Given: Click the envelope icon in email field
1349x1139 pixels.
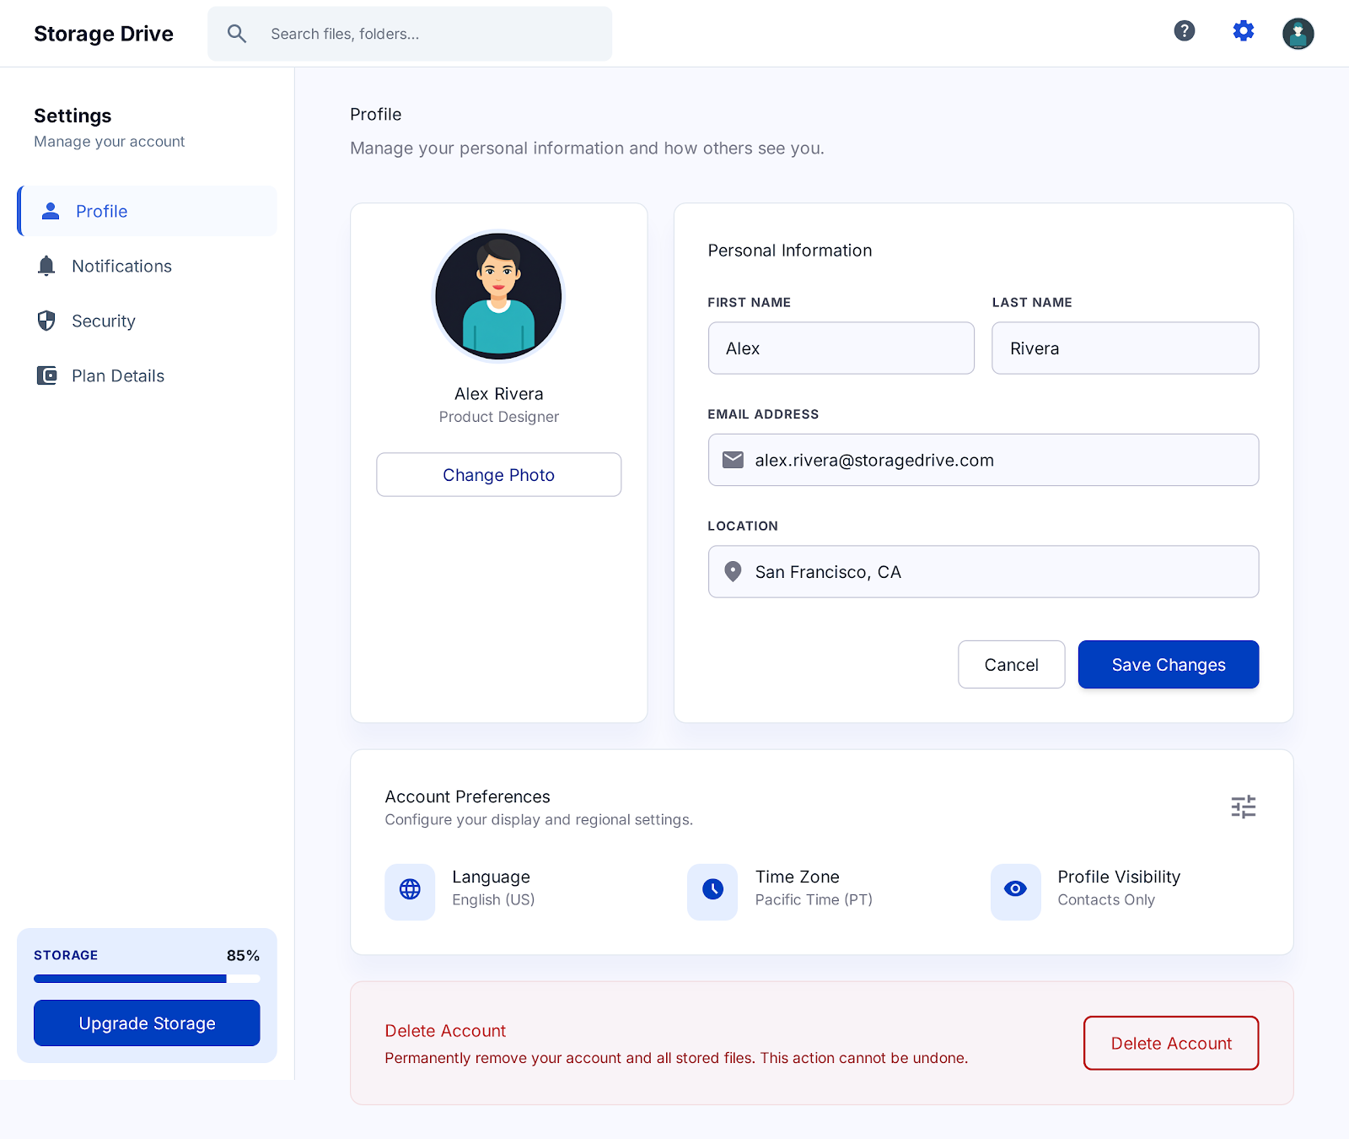Looking at the screenshot, I should 734,460.
